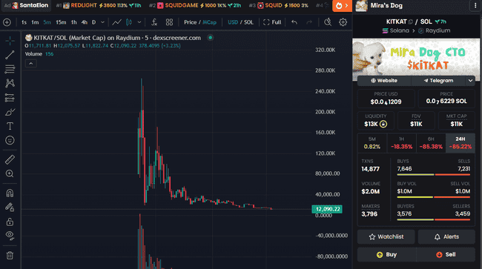The width and height of the screenshot is (482, 269).
Task: Select the Text annotation tool
Action: pyautogui.click(x=10, y=126)
